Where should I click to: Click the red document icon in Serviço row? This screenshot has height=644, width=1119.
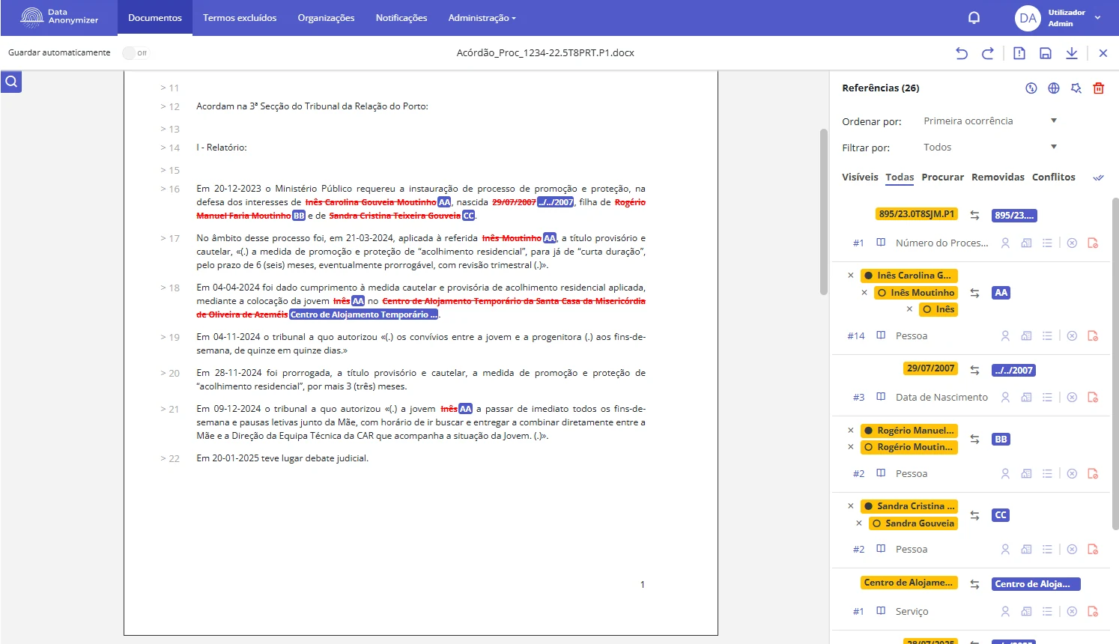[1093, 612]
